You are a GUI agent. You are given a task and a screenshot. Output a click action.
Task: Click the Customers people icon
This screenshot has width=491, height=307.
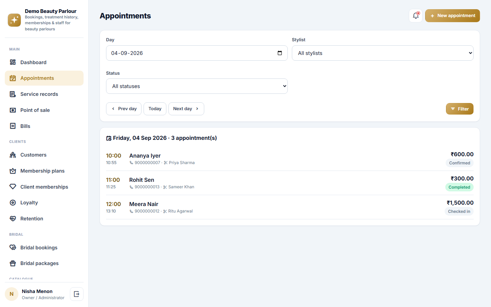click(x=13, y=155)
